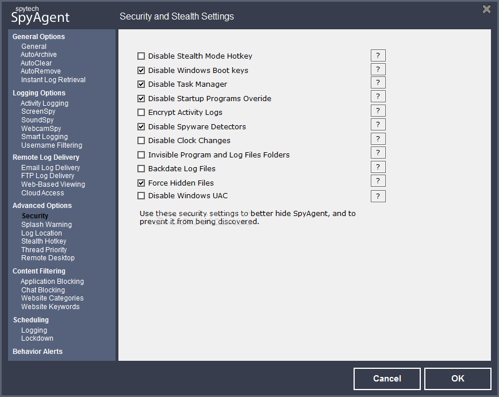Open AutoRemove settings
Viewport: 499px width, 397px height.
40,71
